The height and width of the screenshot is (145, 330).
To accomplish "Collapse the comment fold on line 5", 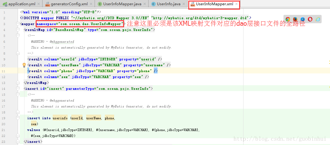I will point(18,36).
